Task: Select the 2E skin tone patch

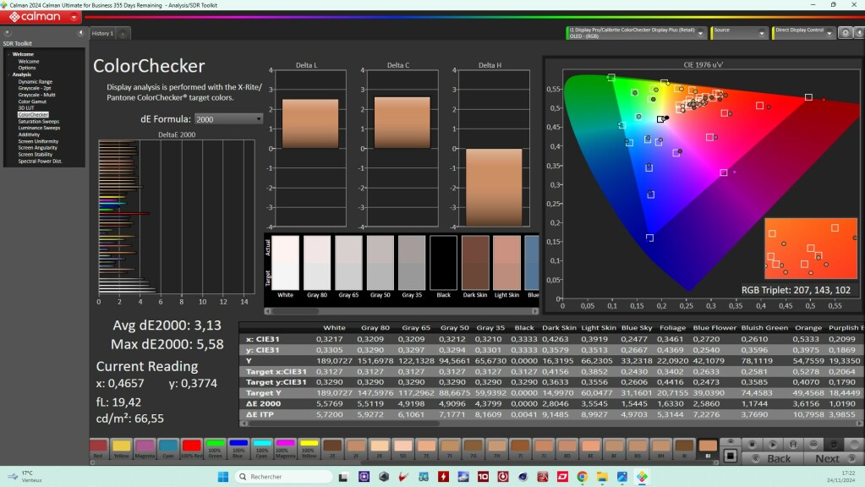Action: 332,449
